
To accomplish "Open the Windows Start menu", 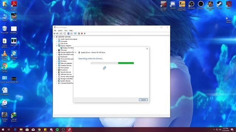I will tap(3, 129).
